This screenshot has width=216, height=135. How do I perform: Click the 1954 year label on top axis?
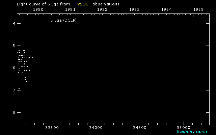point(166,9)
